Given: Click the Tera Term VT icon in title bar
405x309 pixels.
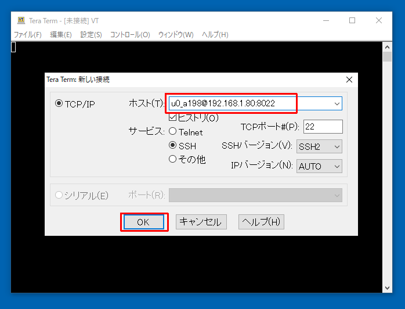Looking at the screenshot, I should tap(21, 20).
